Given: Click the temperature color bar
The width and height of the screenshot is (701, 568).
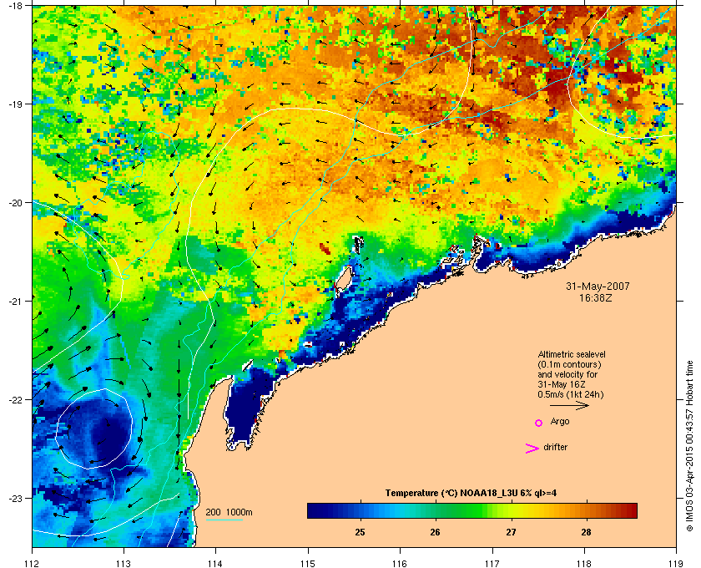Looking at the screenshot, I should point(472,510).
